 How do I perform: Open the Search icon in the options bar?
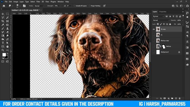pos(177,6)
